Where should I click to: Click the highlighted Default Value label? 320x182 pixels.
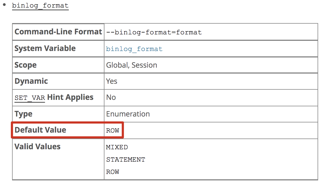click(x=41, y=130)
